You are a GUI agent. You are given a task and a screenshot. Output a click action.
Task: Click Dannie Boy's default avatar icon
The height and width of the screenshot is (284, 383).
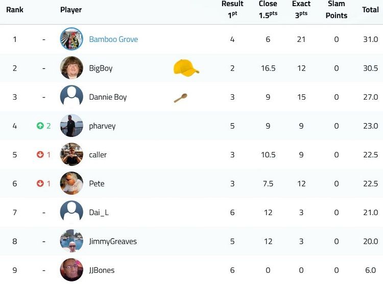click(x=71, y=97)
